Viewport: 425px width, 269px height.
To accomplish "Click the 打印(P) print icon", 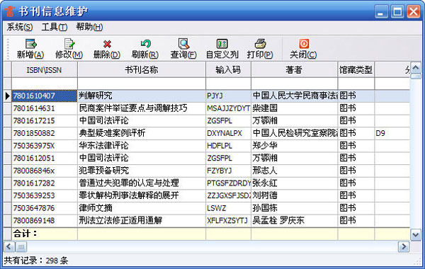I will tap(260, 44).
